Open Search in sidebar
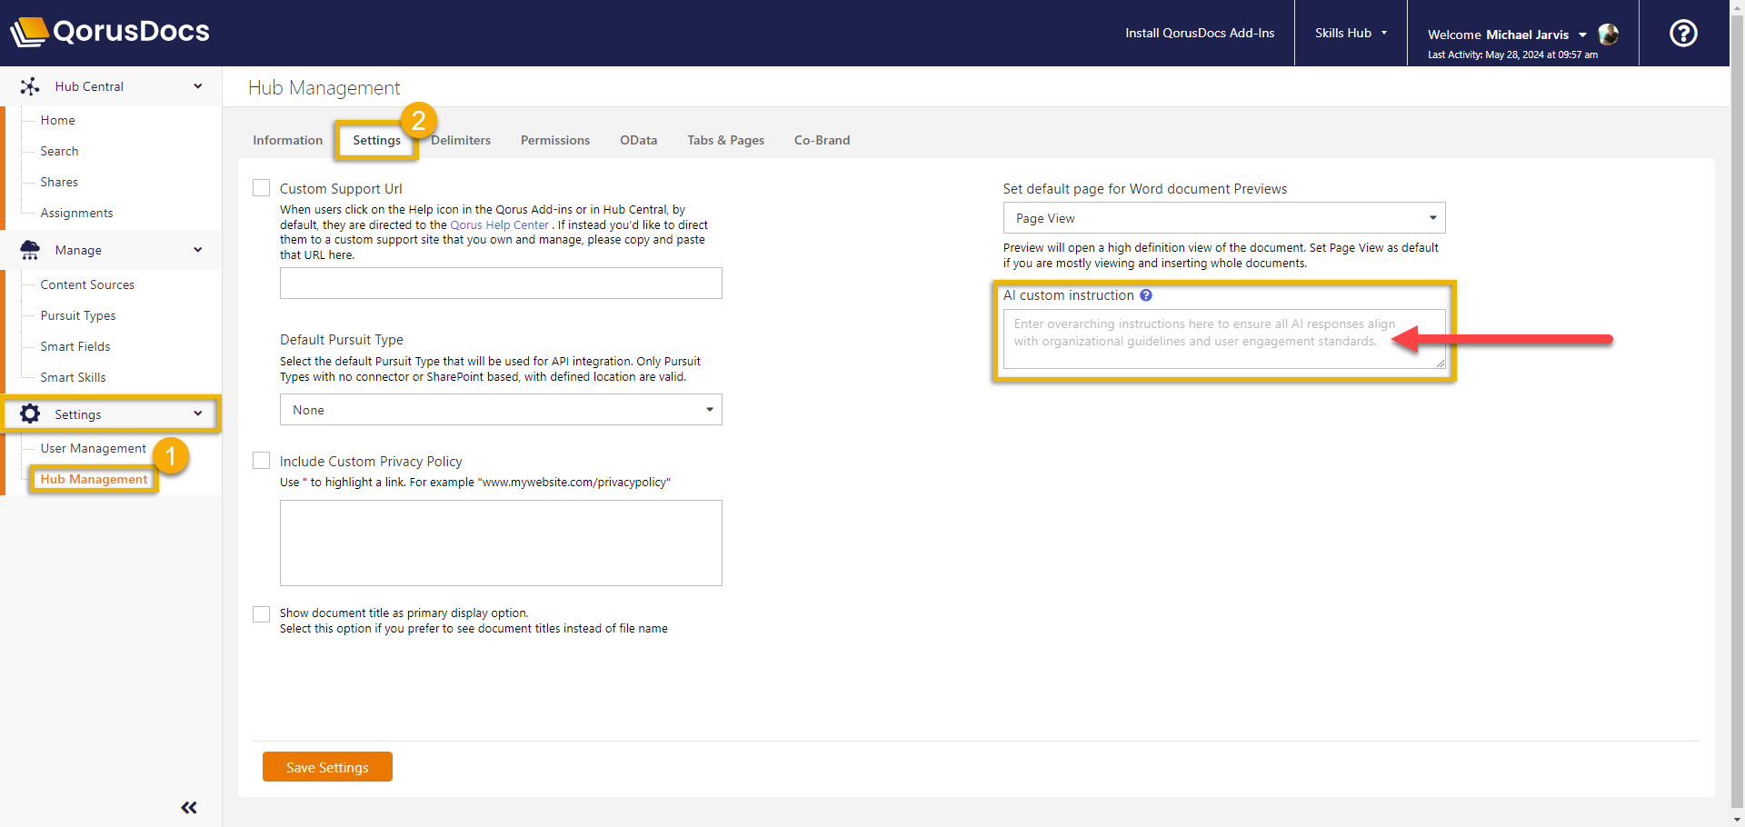1745x827 pixels. (x=59, y=151)
